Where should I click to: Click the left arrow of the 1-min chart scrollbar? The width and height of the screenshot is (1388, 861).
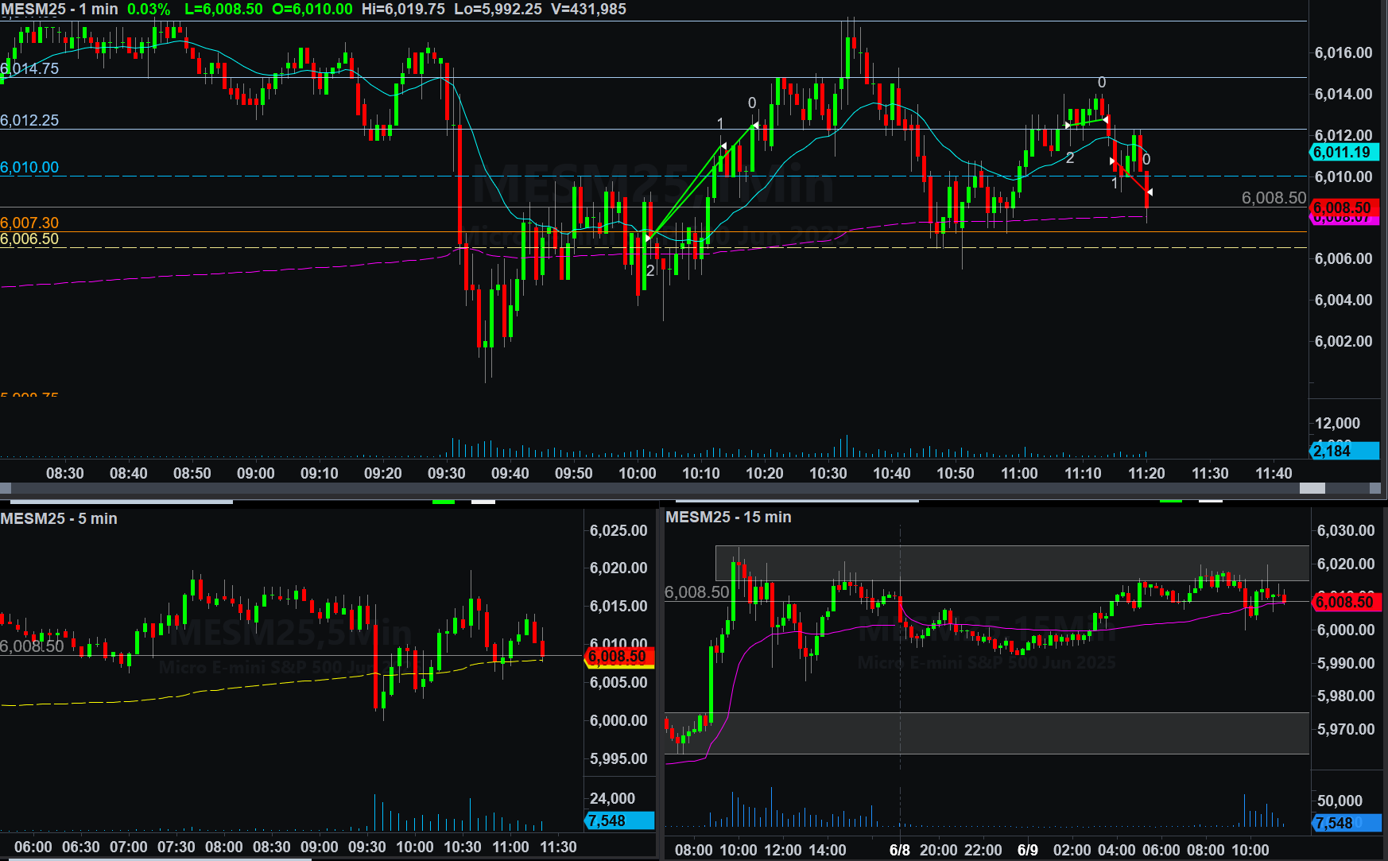click(x=6, y=488)
